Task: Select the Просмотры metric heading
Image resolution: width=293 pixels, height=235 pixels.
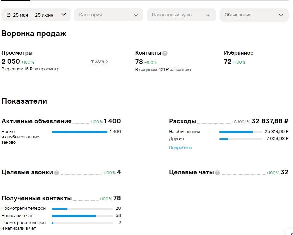Action: pos(17,53)
